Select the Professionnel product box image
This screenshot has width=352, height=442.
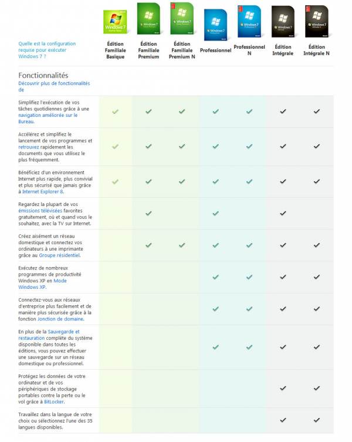215,25
